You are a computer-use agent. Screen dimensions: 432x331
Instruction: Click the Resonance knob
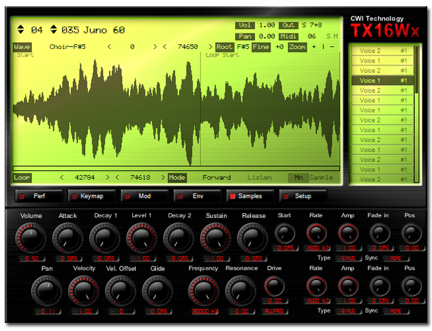[241, 291]
